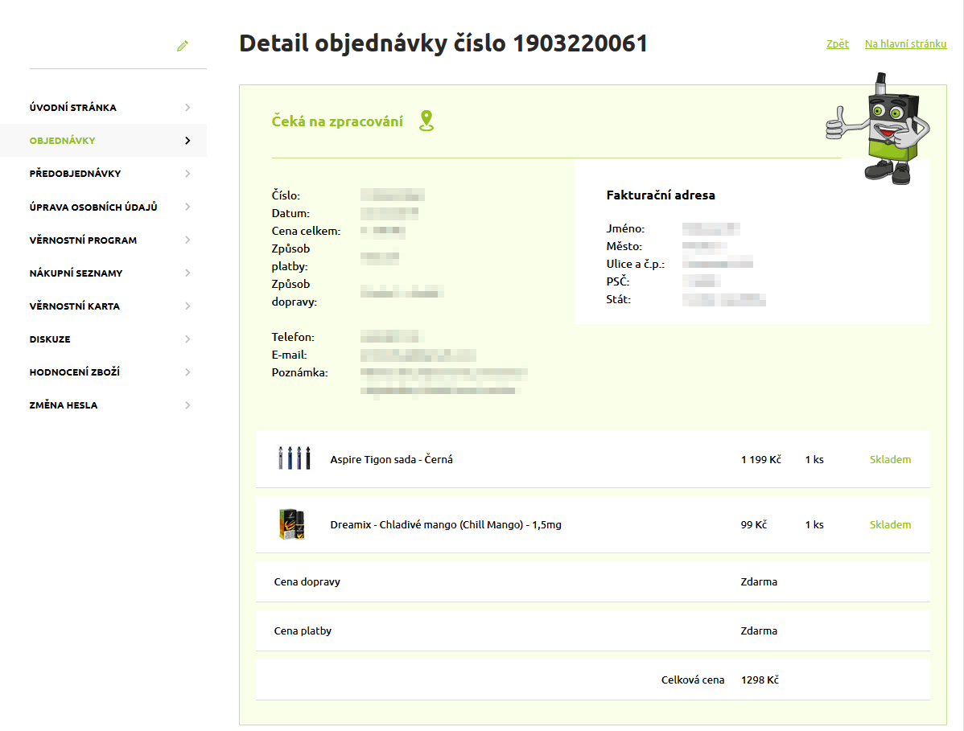Open Nákupní seznamy in the sidebar
964x731 pixels.
pos(76,273)
